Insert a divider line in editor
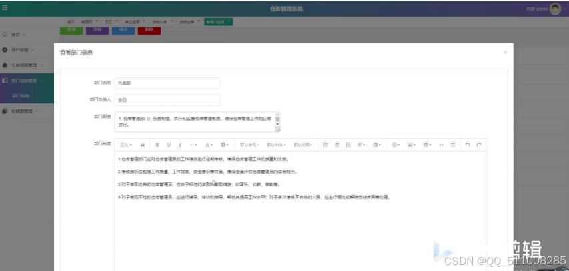This screenshot has width=569, height=271. [x=453, y=145]
